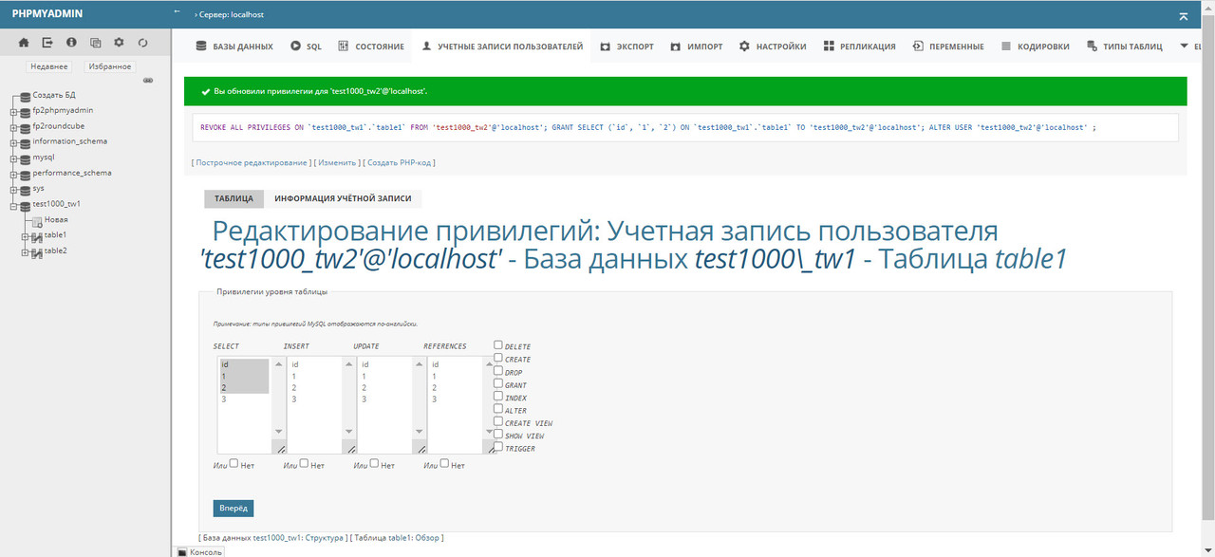Click the database icon next to mysql

pos(26,158)
